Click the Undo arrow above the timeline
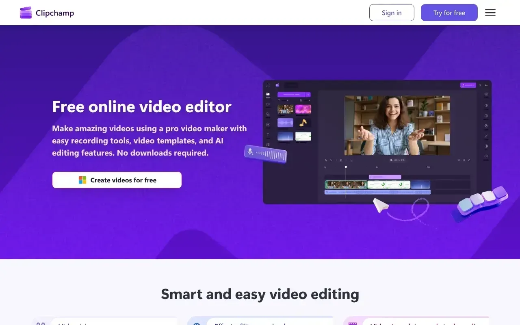This screenshot has height=325, width=520. 330,160
